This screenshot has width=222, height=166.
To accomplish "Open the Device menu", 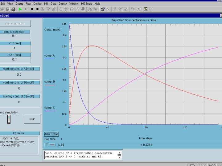I will (37, 4).
